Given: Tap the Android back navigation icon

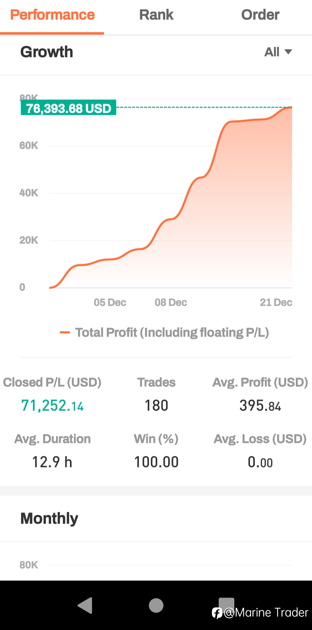Looking at the screenshot, I should 85,605.
